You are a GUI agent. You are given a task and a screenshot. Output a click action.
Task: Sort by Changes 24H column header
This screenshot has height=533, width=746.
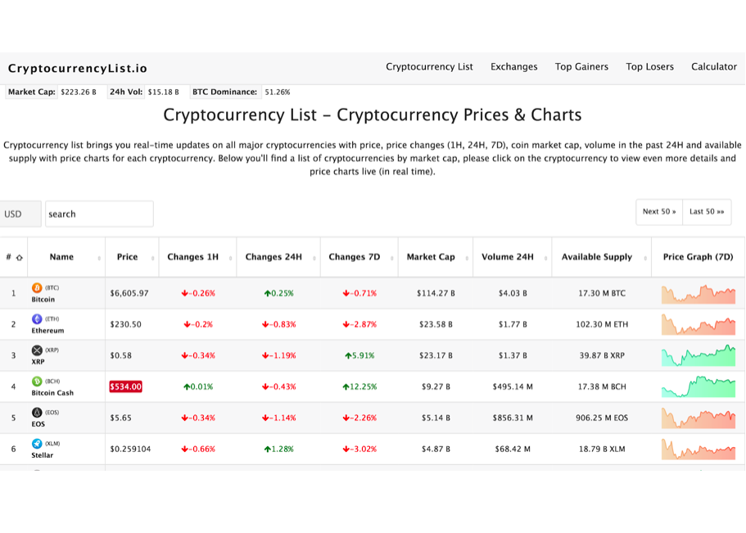click(274, 257)
